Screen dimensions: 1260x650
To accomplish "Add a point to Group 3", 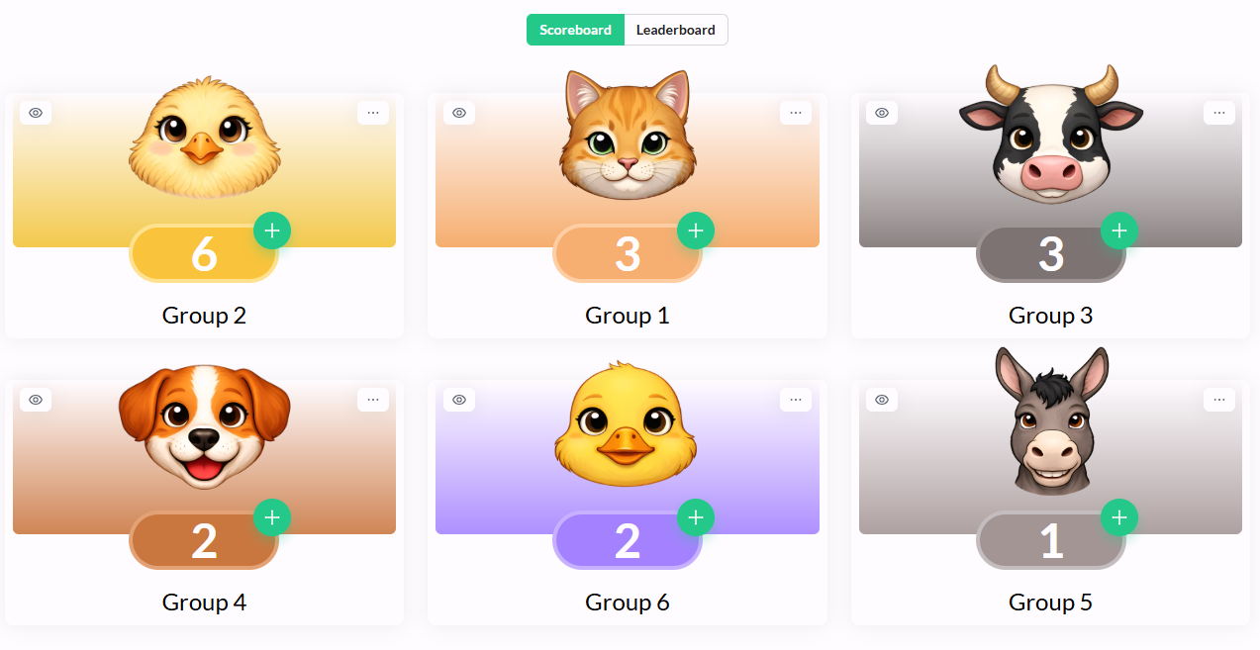I will pos(1119,231).
